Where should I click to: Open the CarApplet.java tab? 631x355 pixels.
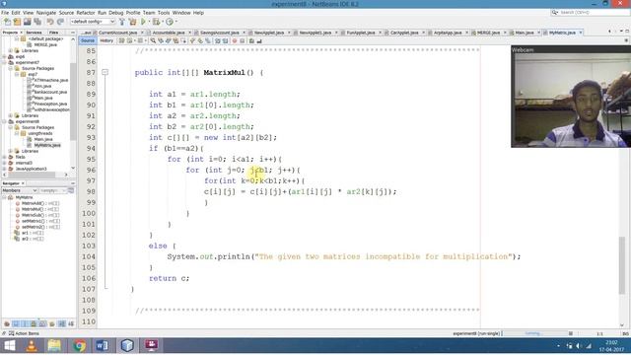pyautogui.click(x=404, y=33)
